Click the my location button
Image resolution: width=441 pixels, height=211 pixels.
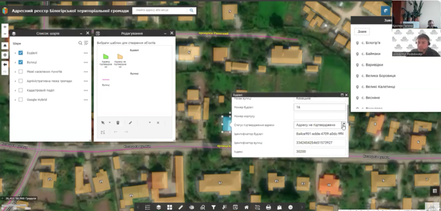pos(5,55)
